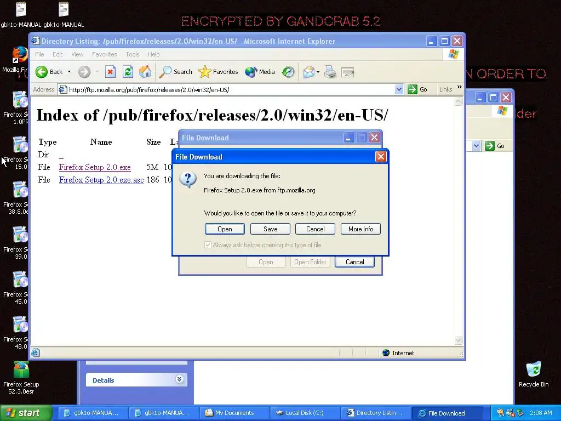Viewport: 561px width, 421px height.
Task: Open the Media pane button
Action: [x=260, y=72]
